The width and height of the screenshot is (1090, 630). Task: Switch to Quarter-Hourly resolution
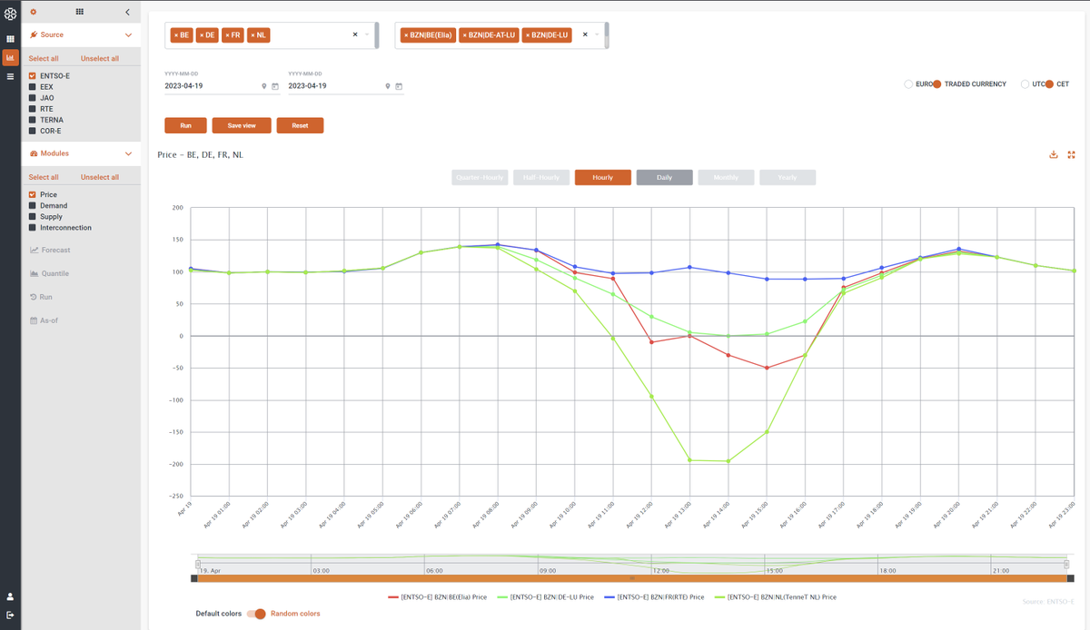[x=480, y=177]
